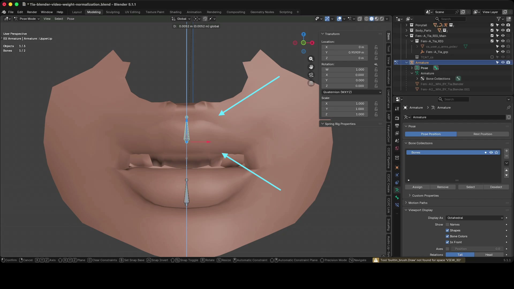Open the Object Constraints properties tab icon
The width and height of the screenshot is (514, 289).
(x=397, y=182)
